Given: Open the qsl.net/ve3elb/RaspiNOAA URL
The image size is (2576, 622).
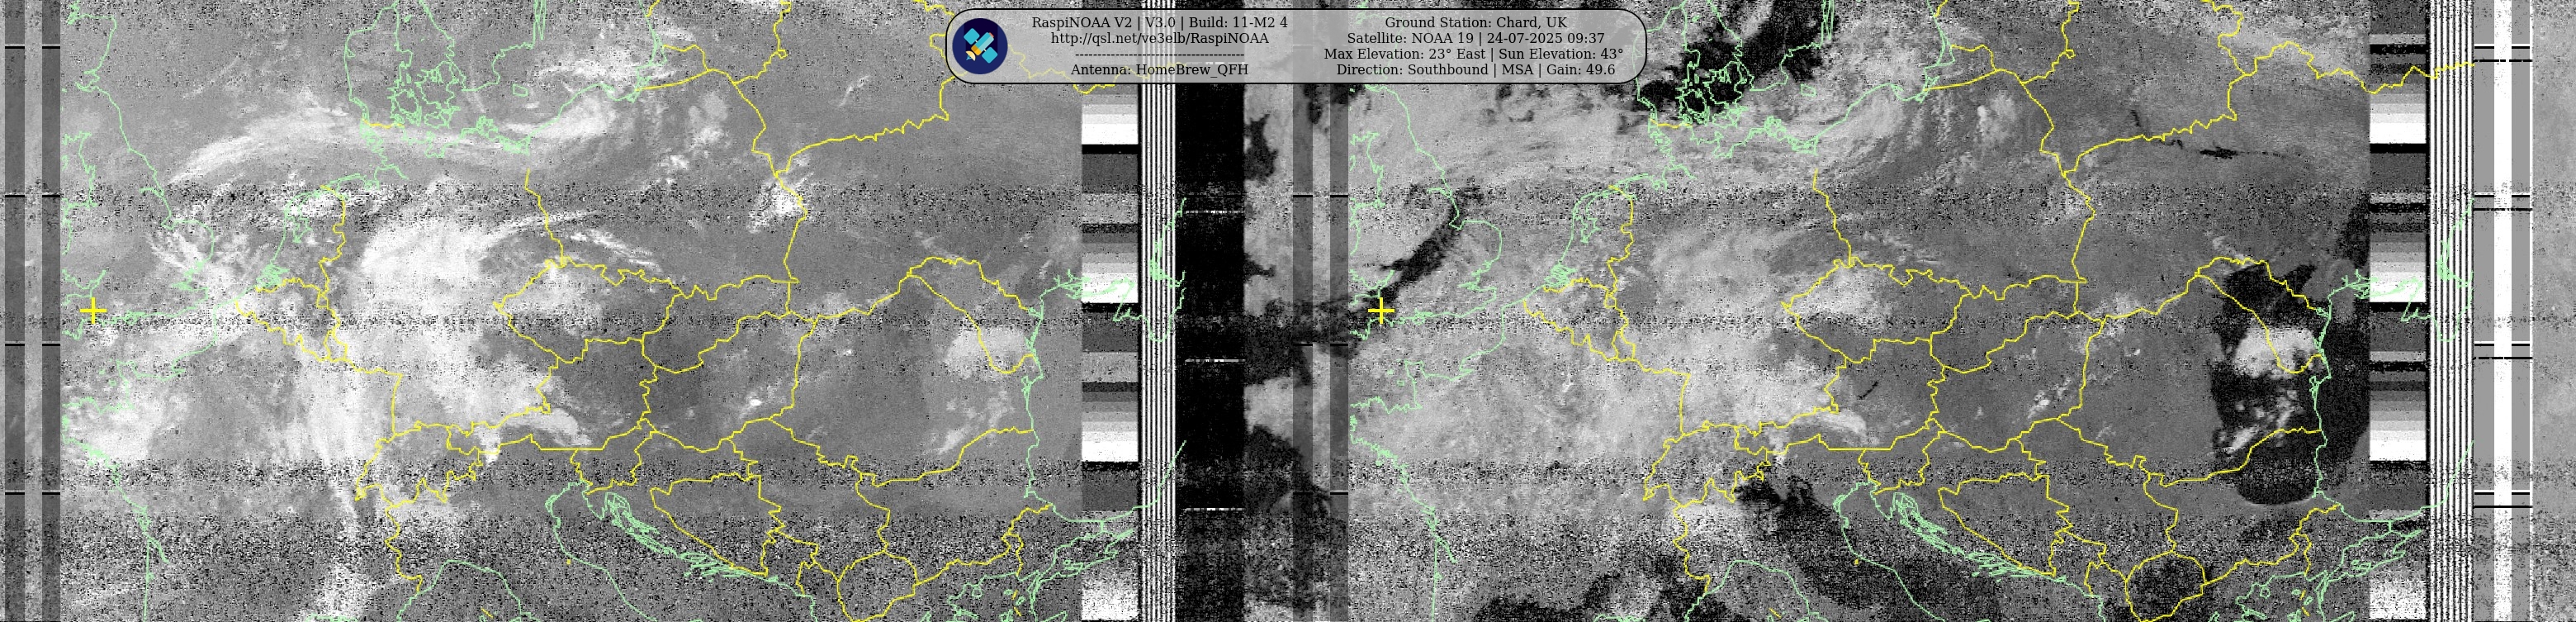Looking at the screenshot, I should [1159, 38].
